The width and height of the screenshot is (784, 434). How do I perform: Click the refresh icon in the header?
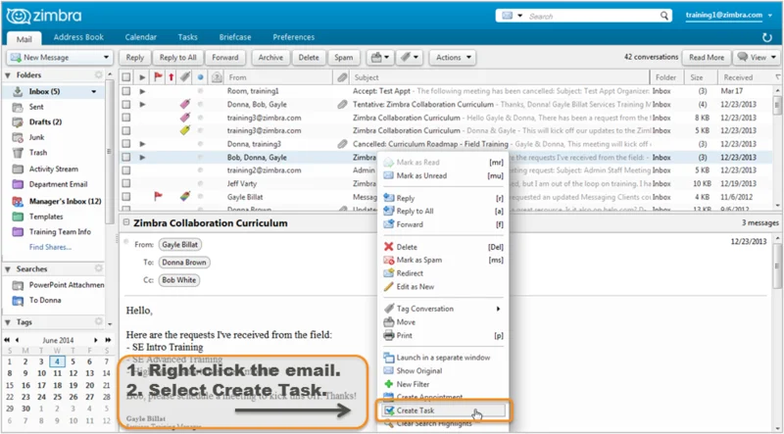pos(765,37)
